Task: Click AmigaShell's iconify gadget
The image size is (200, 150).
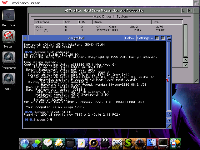Action: (x=157, y=38)
